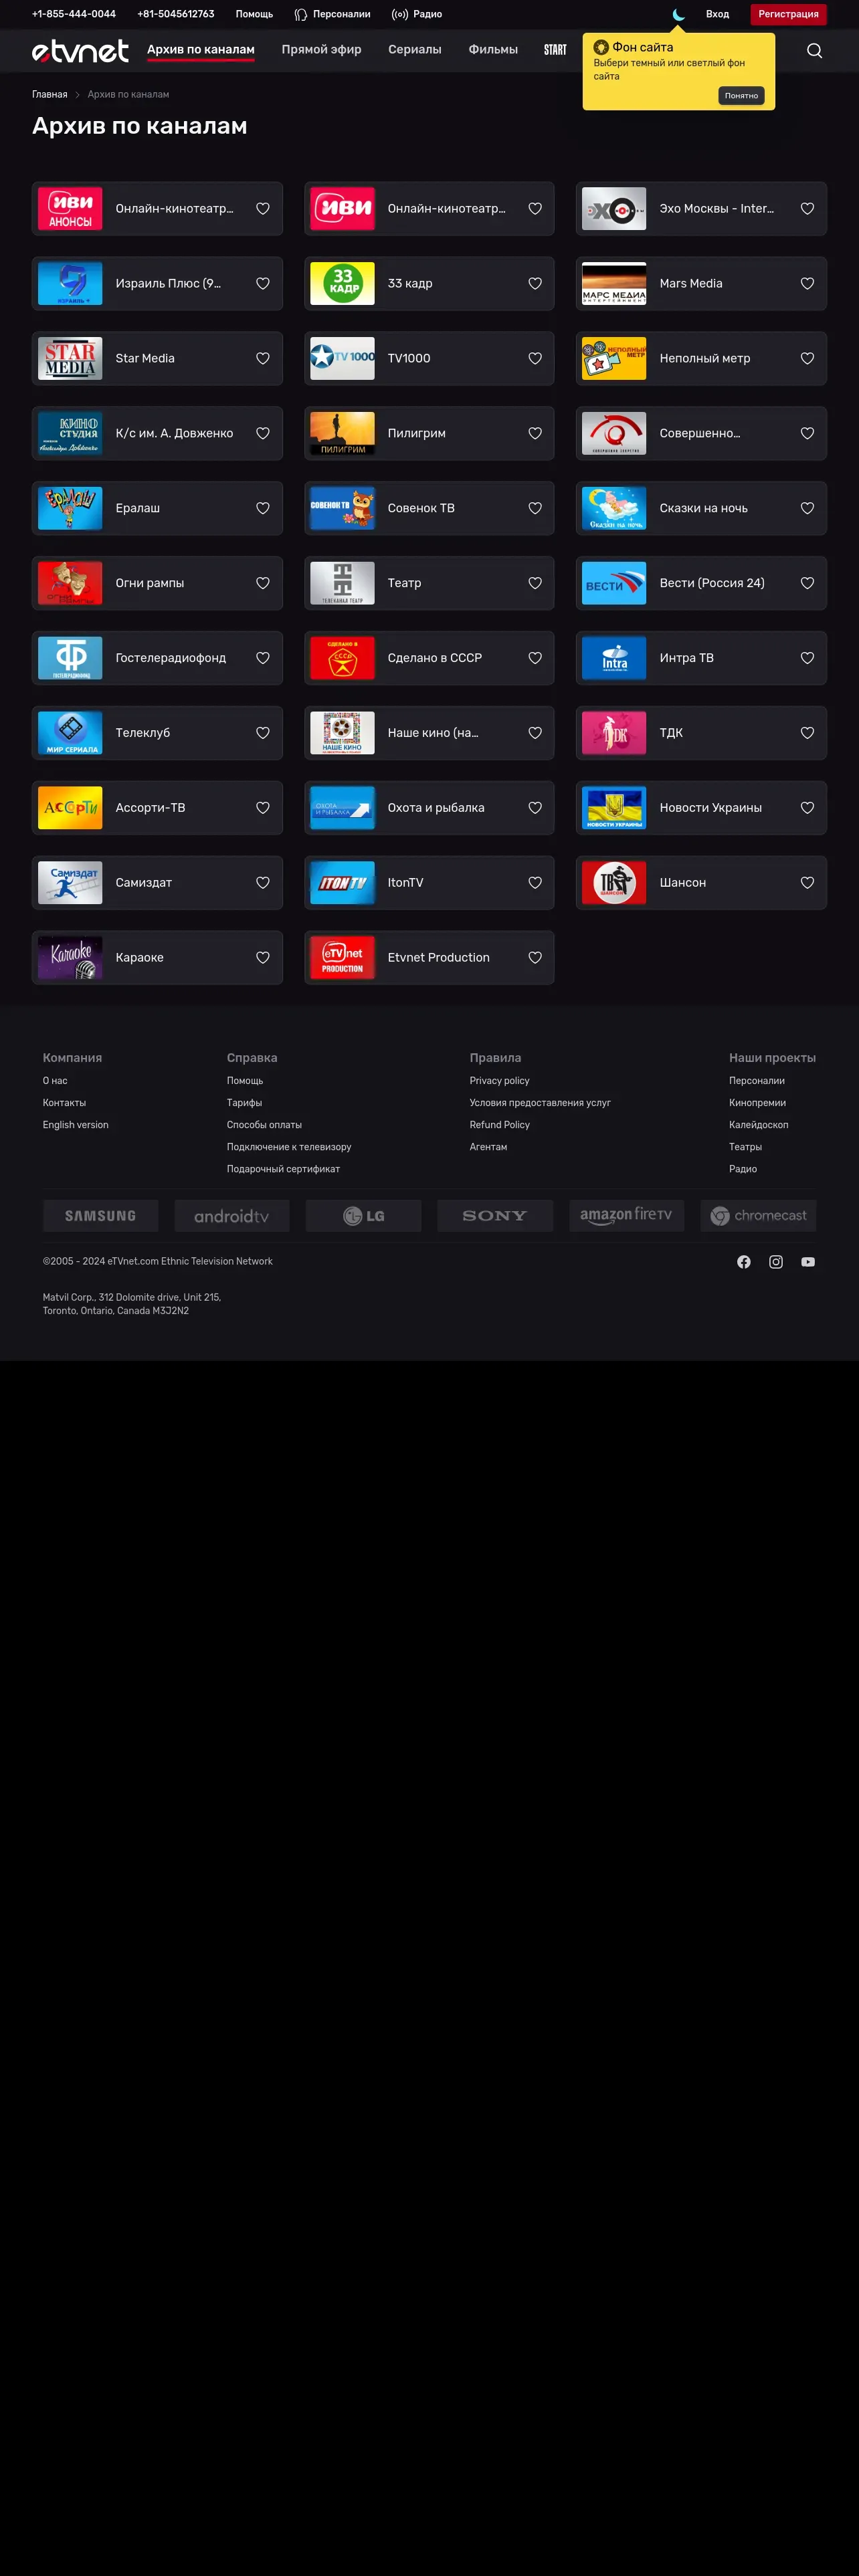
Task: Open Сказки на ночь channel logo
Action: [614, 509]
